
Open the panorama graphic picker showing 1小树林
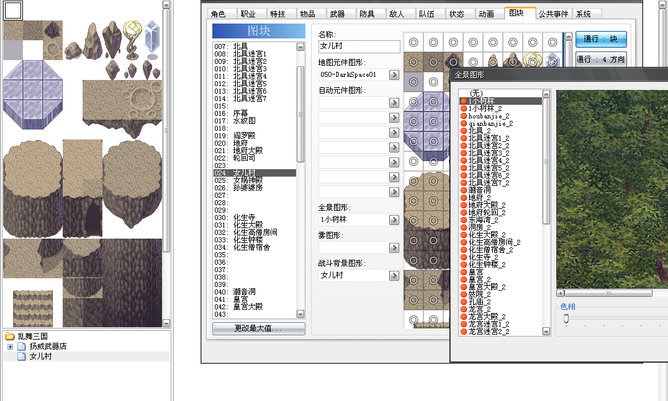[394, 220]
